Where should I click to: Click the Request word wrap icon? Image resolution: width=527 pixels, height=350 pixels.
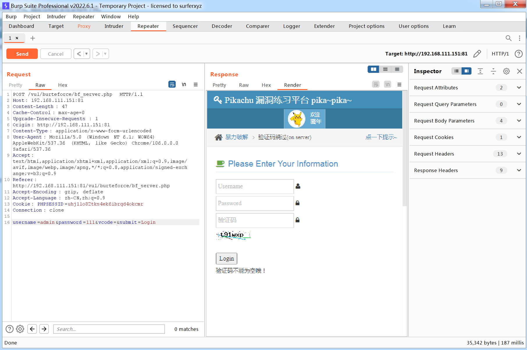coord(172,84)
